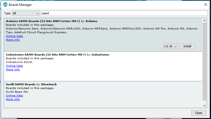Open Online help for Arduino SAMD Boards

[14, 36]
